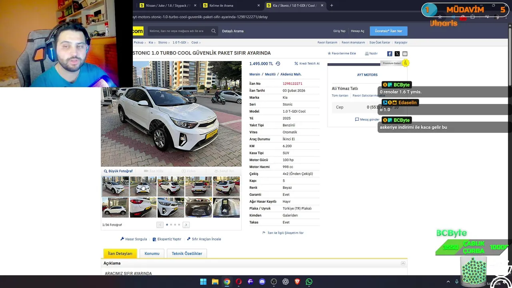The width and height of the screenshot is (512, 288).
Task: Click the speech bubble icon for Mesaj gönder
Action: 357,119
